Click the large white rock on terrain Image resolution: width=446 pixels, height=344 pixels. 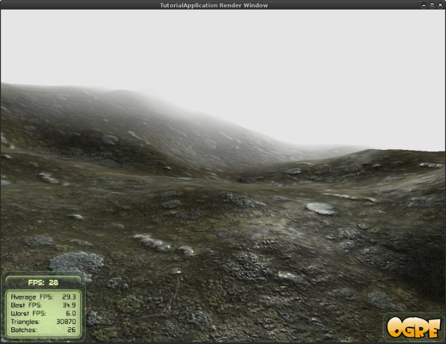pos(321,209)
